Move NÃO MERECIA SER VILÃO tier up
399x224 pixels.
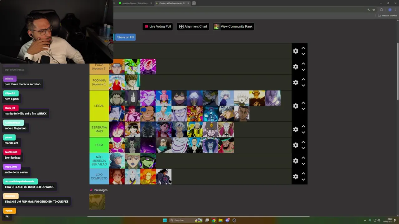[x=303, y=158]
